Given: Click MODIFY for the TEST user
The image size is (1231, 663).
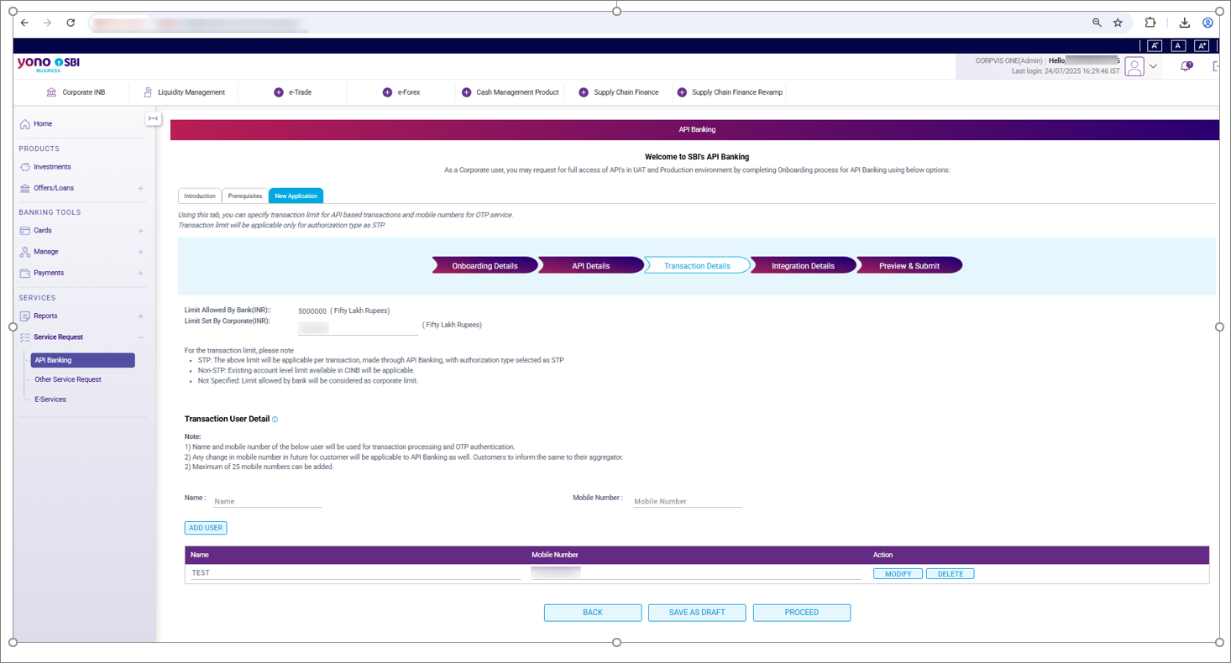Looking at the screenshot, I should (x=898, y=574).
